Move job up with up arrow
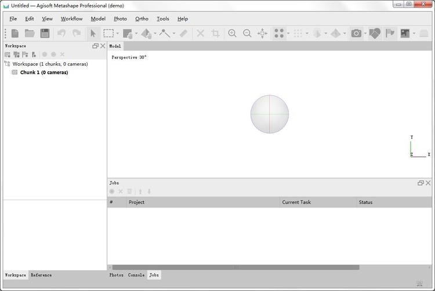Image resolution: width=435 pixels, height=291 pixels. 140,191
